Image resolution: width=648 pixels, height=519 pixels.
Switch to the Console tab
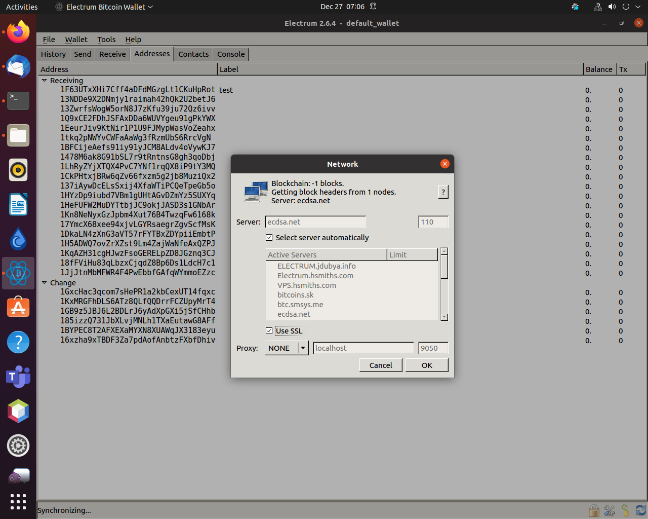(x=231, y=54)
